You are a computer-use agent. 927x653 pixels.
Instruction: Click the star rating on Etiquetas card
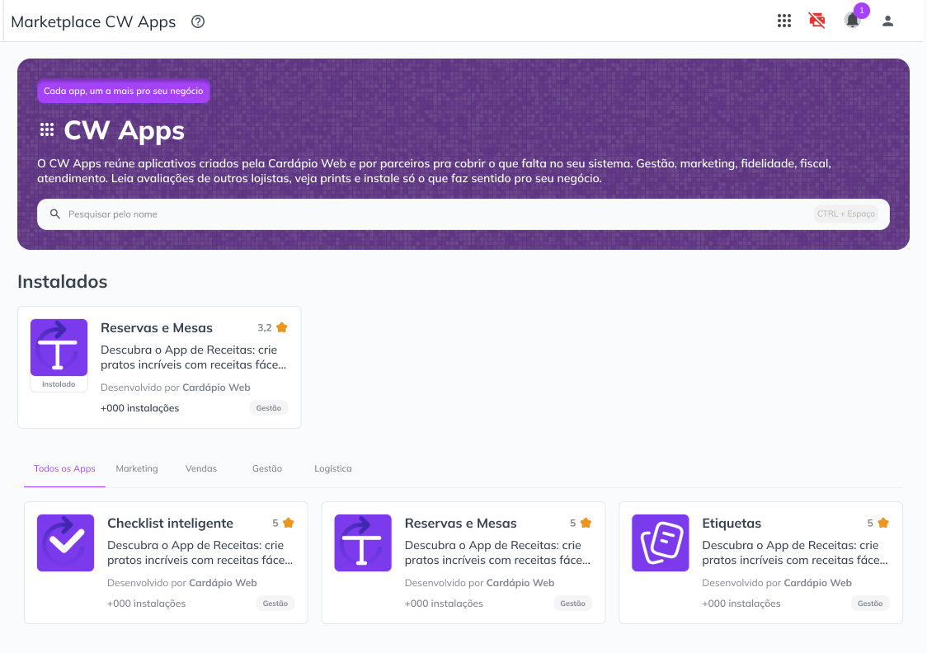[883, 523]
